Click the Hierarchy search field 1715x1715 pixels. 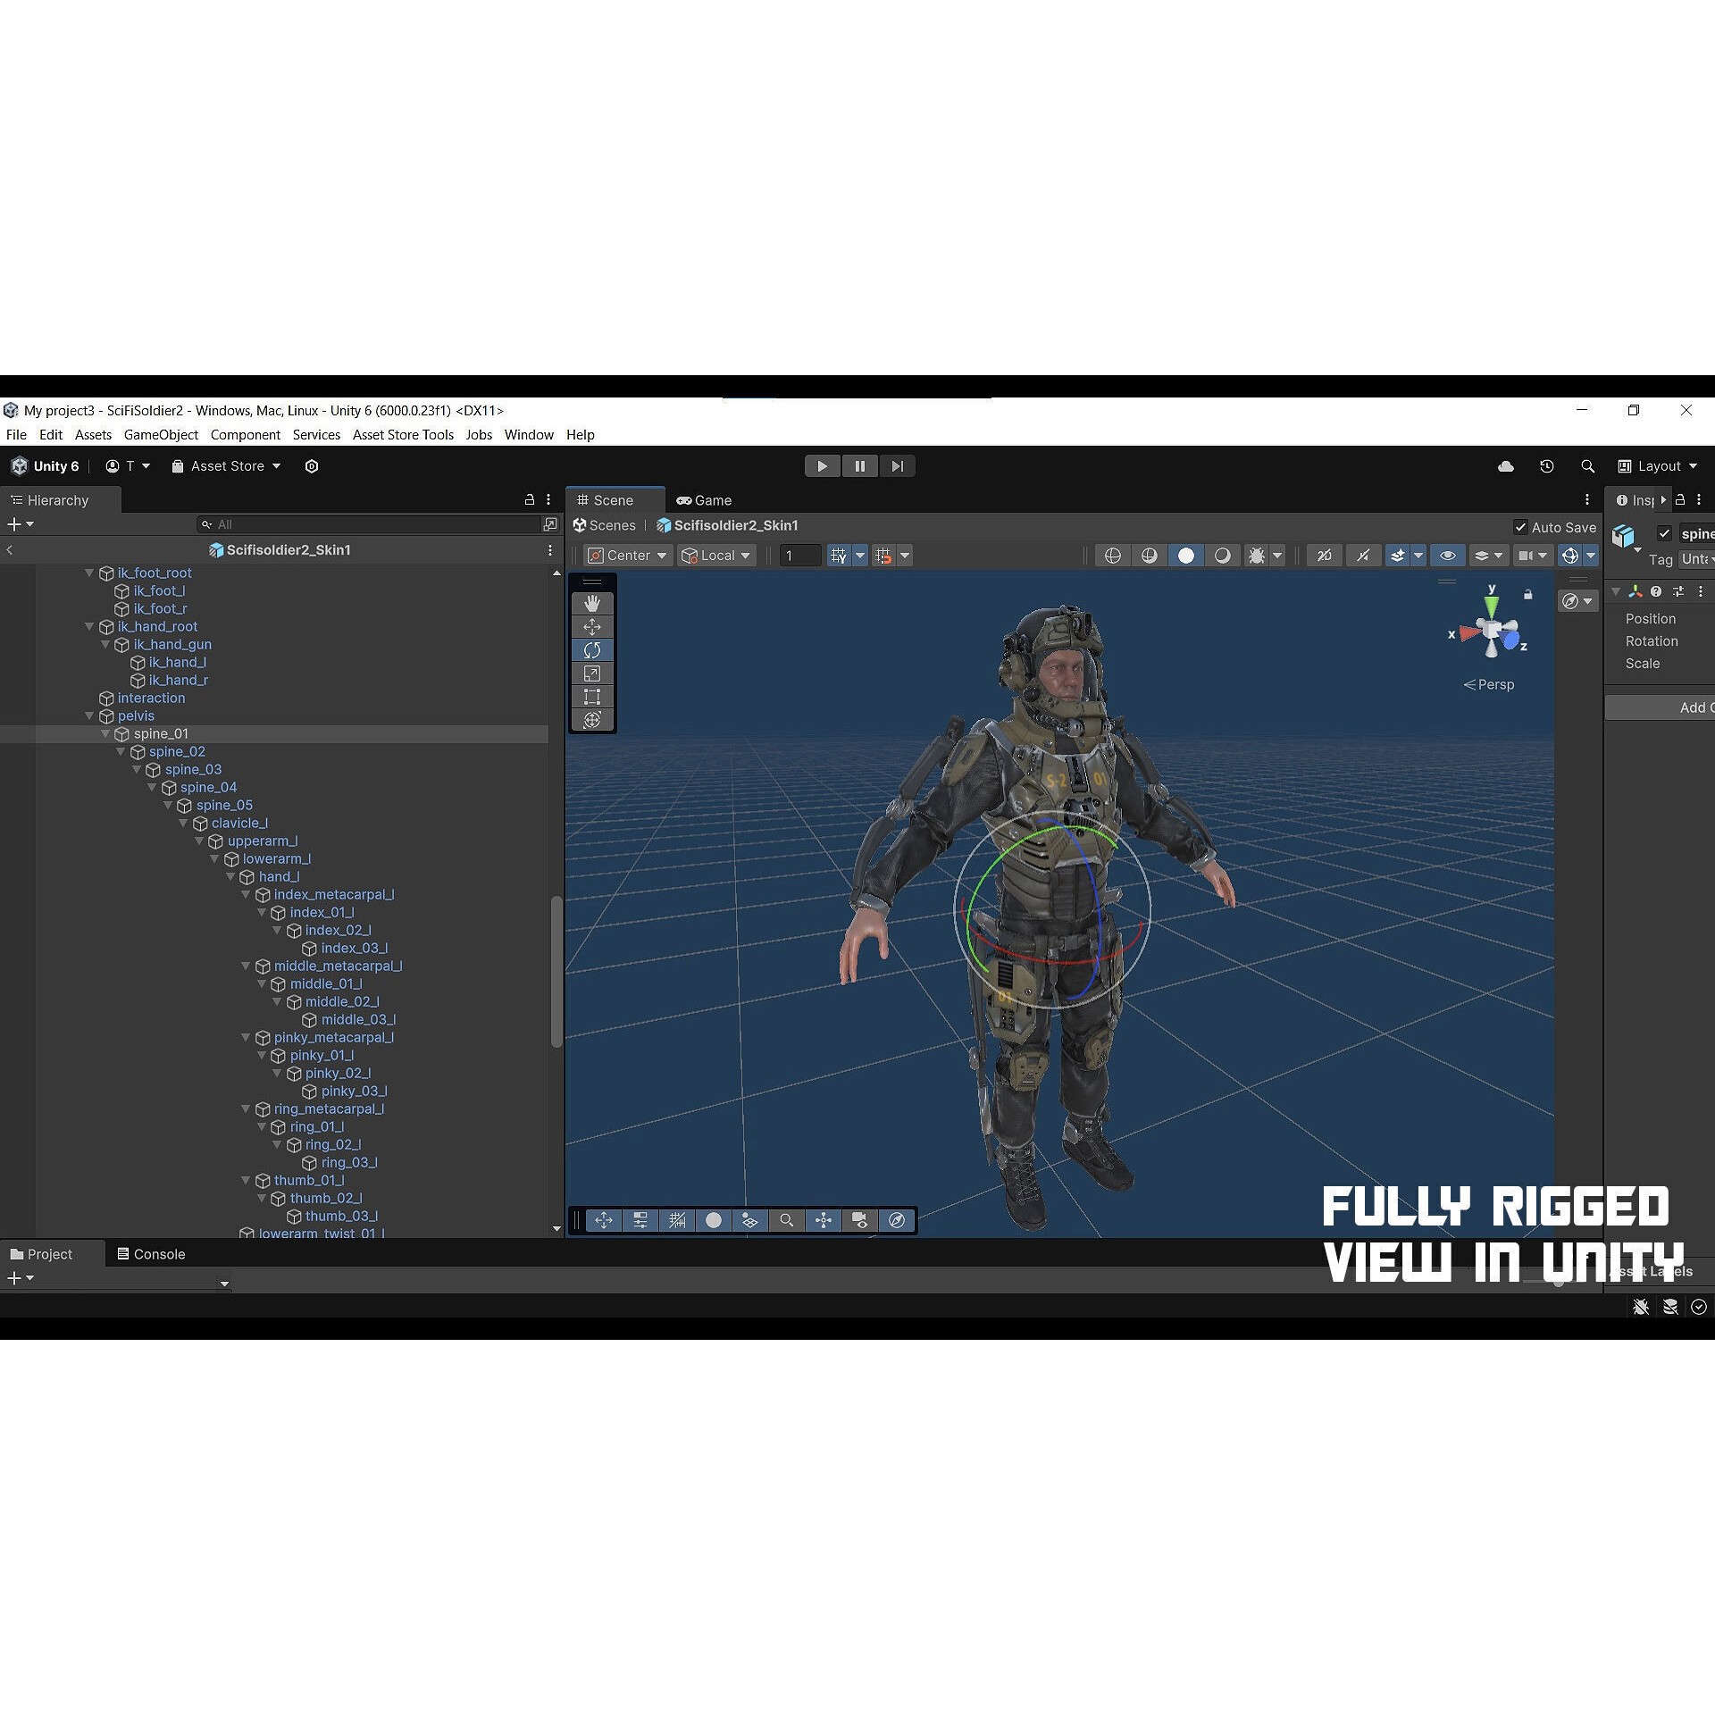click(370, 524)
